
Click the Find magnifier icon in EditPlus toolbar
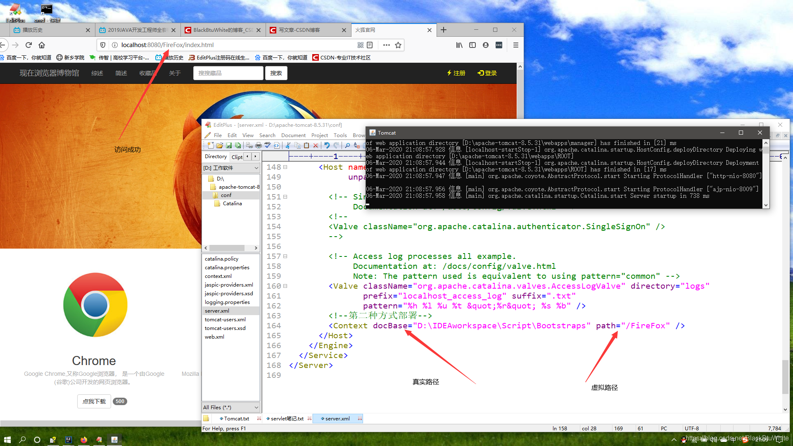pos(348,145)
